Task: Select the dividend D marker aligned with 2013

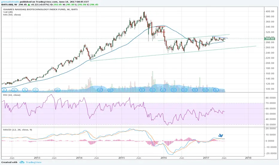Action: coord(36,90)
